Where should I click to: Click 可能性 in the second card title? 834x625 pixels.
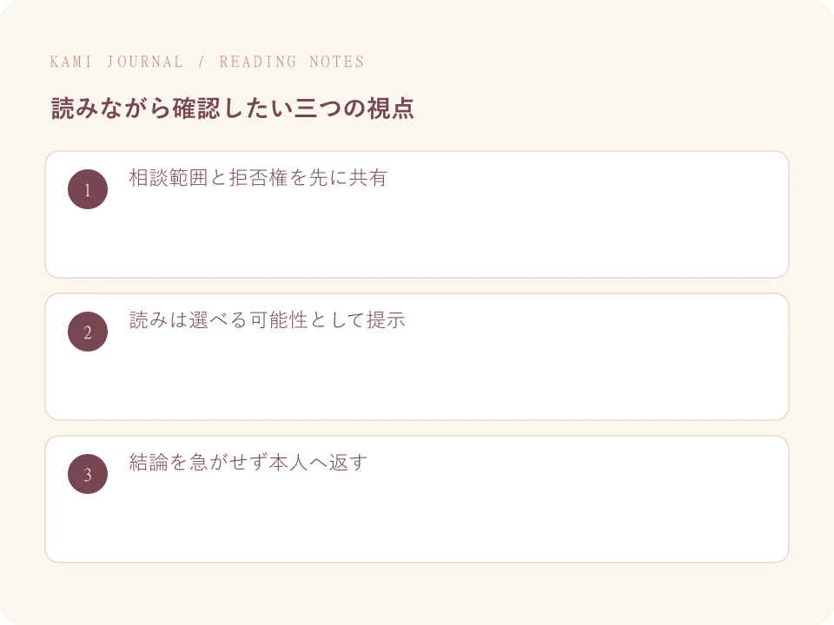tap(278, 320)
